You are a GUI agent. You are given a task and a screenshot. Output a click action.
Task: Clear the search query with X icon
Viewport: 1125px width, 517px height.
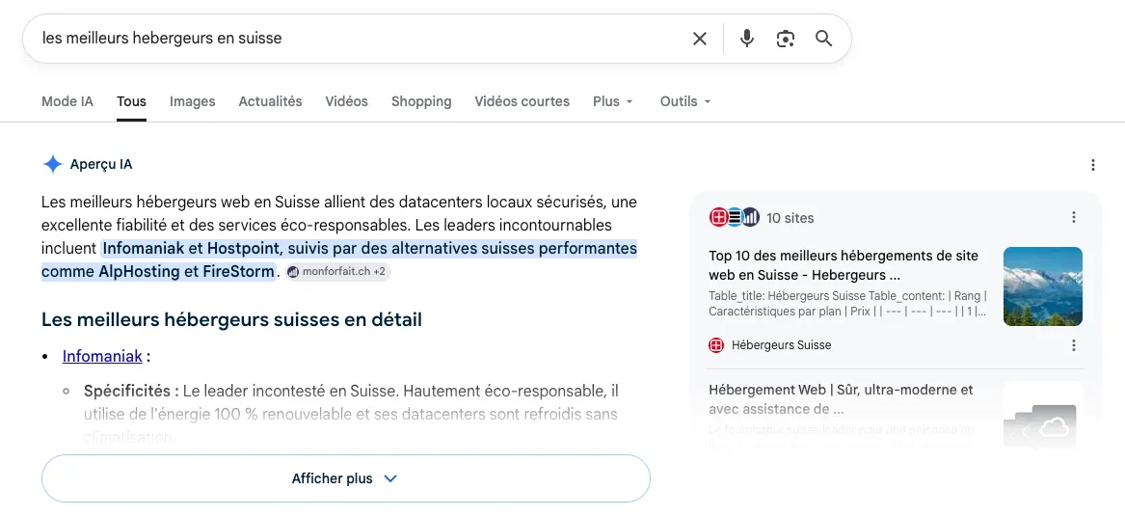[x=700, y=39]
